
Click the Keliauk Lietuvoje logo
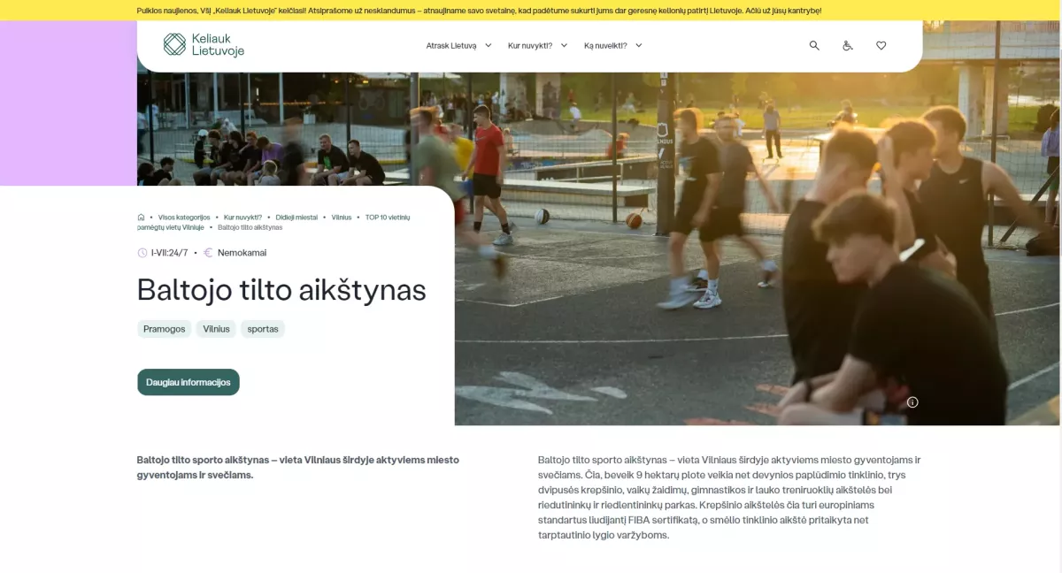[204, 45]
